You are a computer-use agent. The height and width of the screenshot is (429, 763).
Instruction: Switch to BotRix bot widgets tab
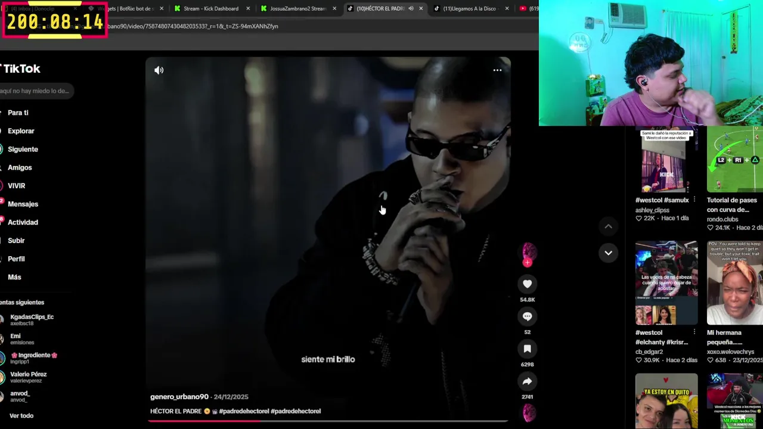coord(125,8)
